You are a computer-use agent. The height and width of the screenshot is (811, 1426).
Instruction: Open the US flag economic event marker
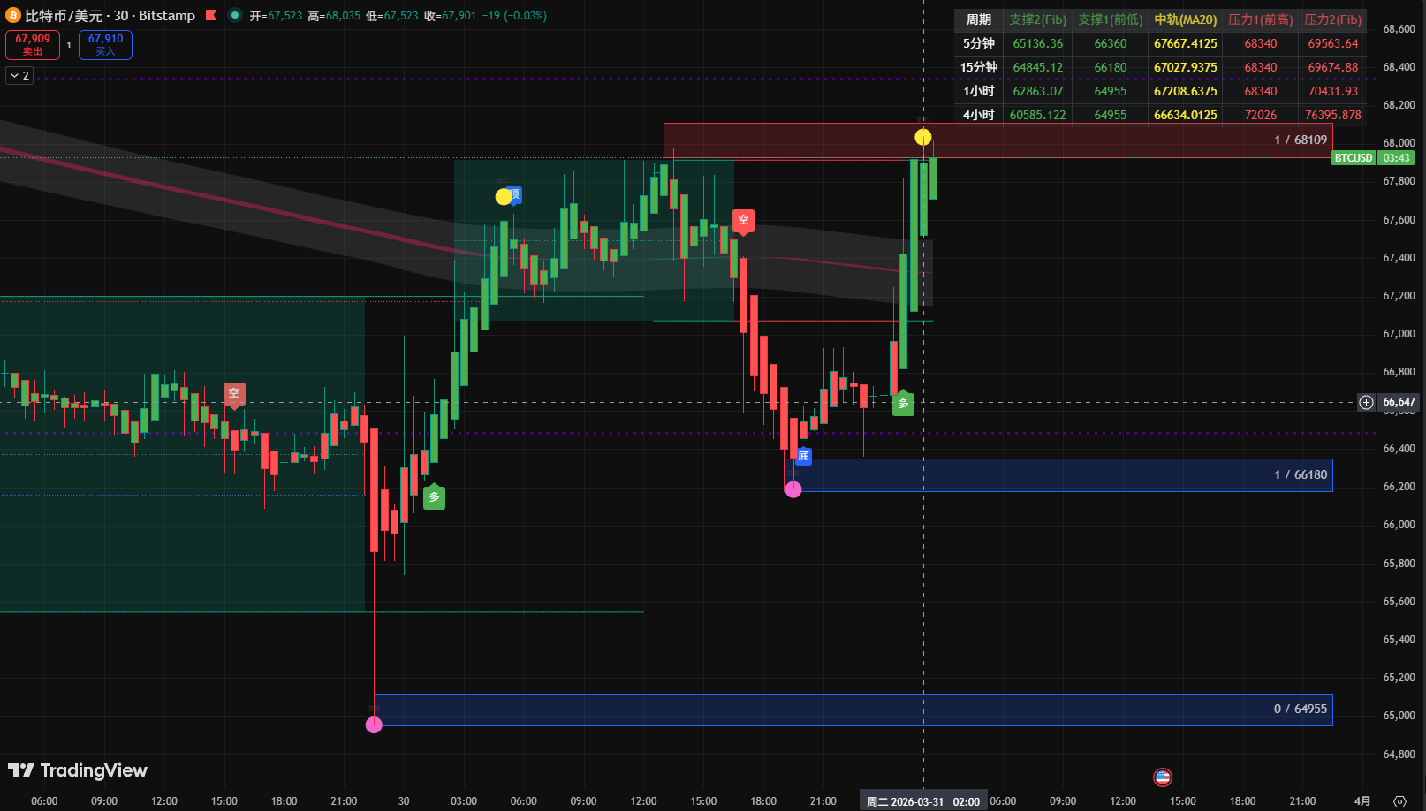pos(1163,777)
